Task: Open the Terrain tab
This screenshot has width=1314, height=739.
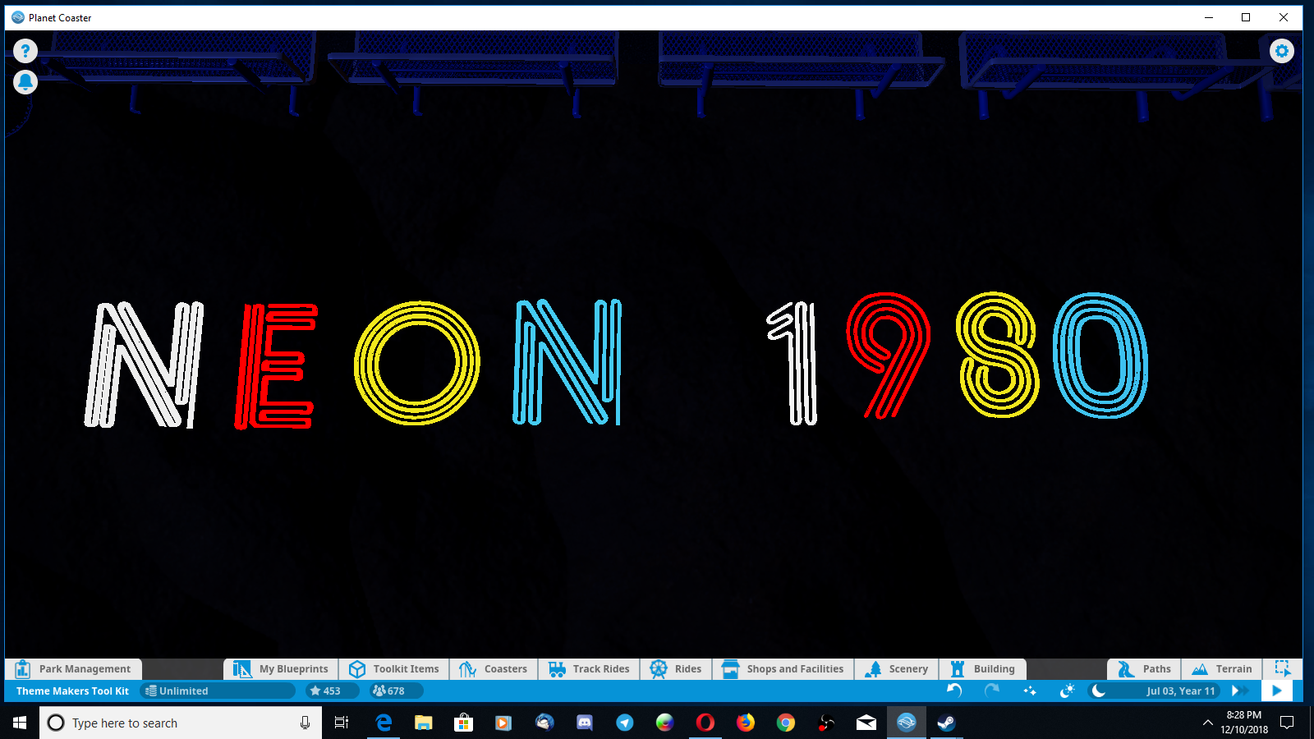Action: coord(1222,669)
